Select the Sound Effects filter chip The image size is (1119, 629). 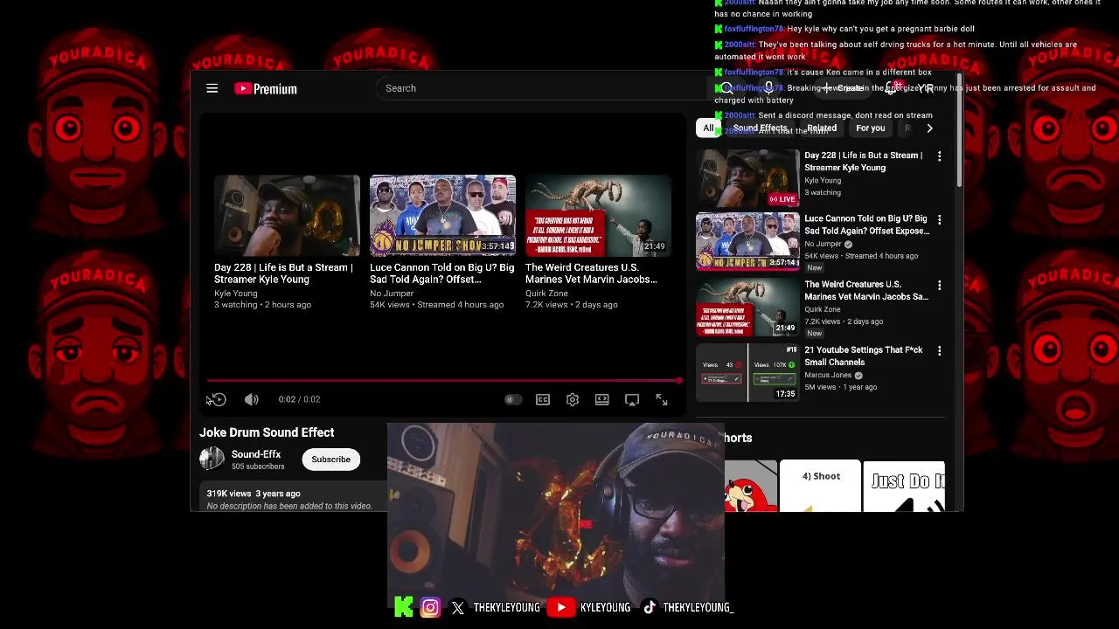tap(760, 128)
